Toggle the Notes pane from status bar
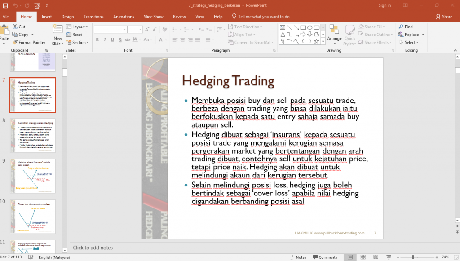The width and height of the screenshot is (460, 261). [x=298, y=257]
